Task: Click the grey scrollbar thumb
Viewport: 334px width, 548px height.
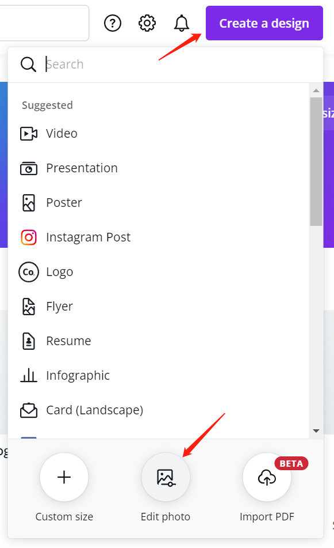Action: coord(316,161)
